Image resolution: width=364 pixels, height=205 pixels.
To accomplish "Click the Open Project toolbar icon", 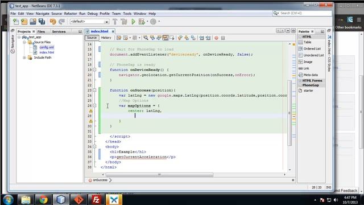I will (33, 22).
